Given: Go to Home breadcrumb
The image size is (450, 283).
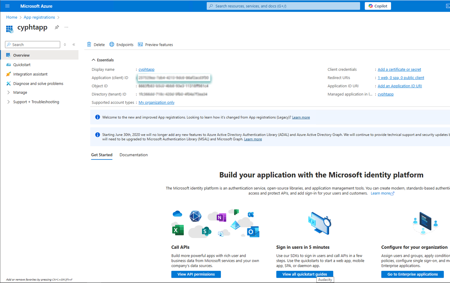Looking at the screenshot, I should (x=12, y=17).
